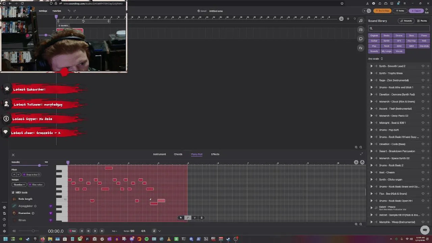Expand the piano roll editor to fullscreen
432x243 pixels.
tap(361, 154)
